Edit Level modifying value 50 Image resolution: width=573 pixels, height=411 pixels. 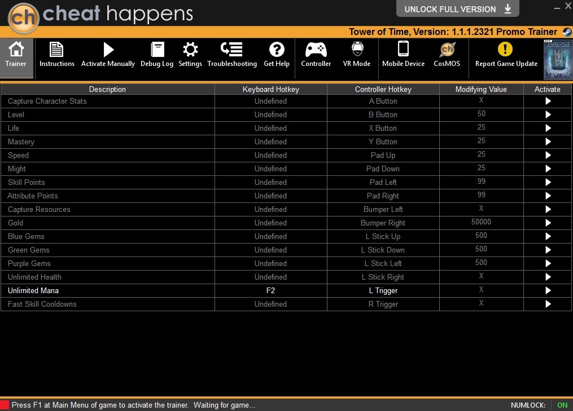point(482,114)
